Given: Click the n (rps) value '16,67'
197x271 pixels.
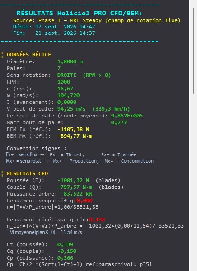Looking at the screenshot, I should click(x=65, y=89).
